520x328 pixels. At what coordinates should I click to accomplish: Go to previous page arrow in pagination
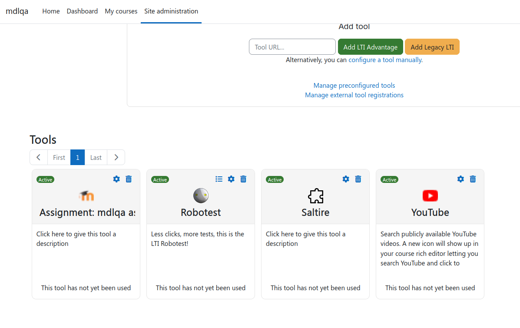pos(39,157)
